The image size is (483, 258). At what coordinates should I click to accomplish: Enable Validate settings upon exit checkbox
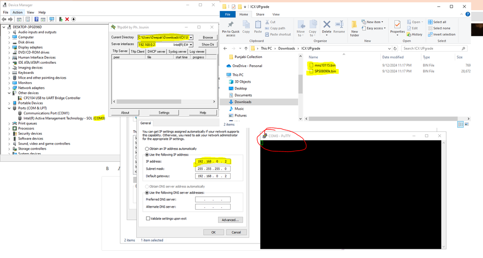[x=148, y=218]
